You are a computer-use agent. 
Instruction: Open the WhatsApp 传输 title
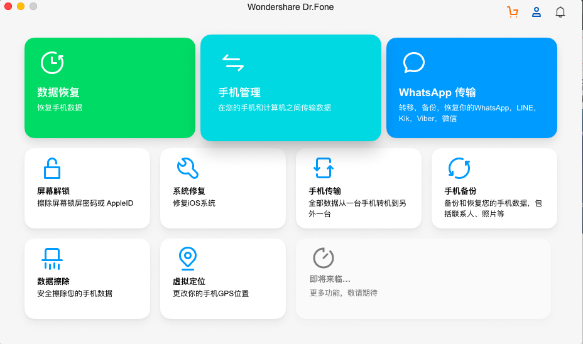point(437,92)
